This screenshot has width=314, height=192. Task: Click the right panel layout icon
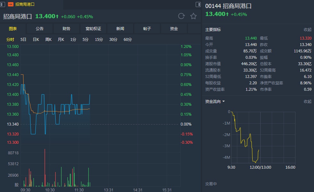[198, 4]
